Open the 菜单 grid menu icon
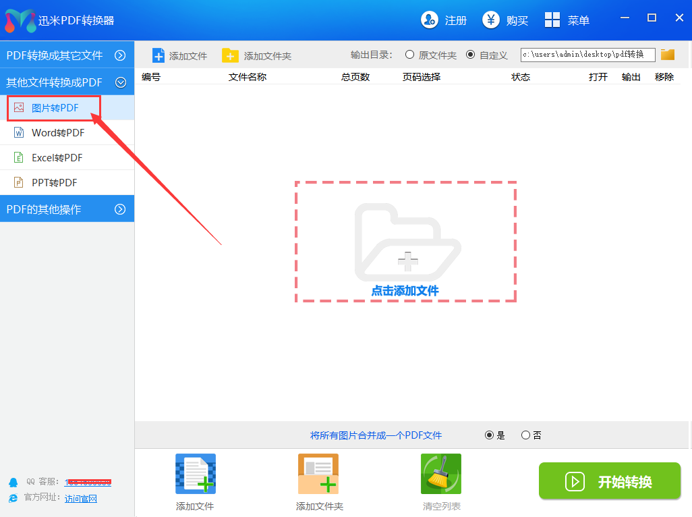 pos(552,20)
